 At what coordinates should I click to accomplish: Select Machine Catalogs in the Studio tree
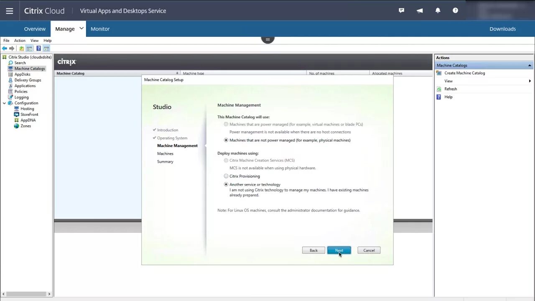(x=30, y=68)
